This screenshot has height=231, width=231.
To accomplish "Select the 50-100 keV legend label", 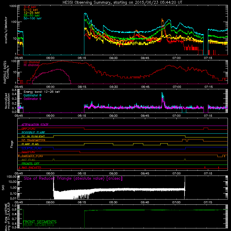I will (x=33, y=18).
